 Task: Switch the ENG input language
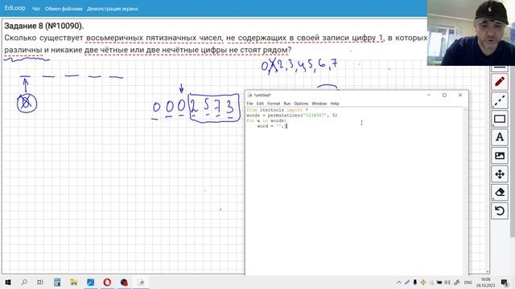pos(468,282)
